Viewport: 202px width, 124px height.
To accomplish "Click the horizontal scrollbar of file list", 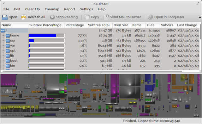I will click(92, 71).
